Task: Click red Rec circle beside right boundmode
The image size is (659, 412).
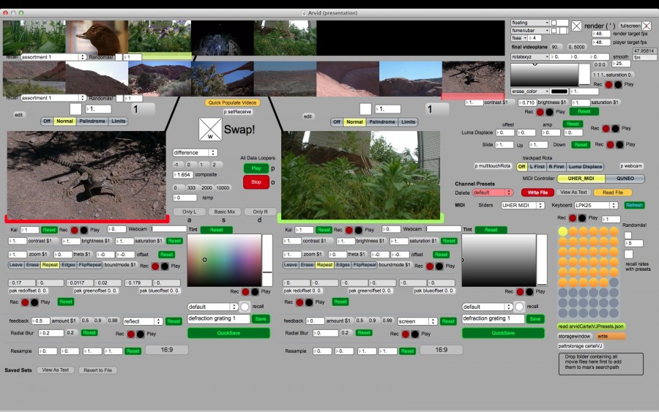Action: tap(430, 266)
